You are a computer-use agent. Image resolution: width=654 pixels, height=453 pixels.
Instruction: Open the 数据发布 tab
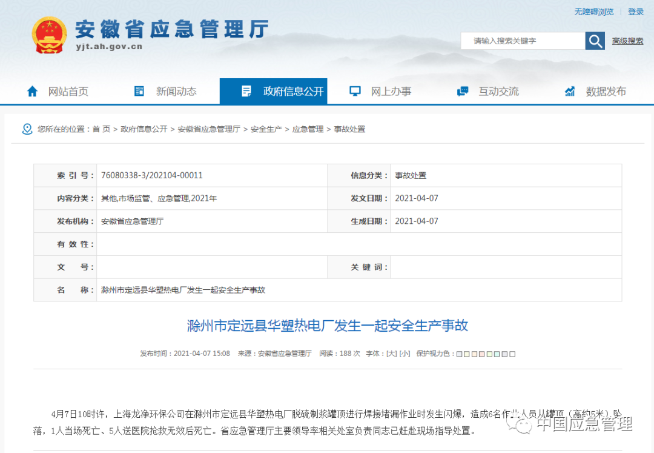coord(606,92)
